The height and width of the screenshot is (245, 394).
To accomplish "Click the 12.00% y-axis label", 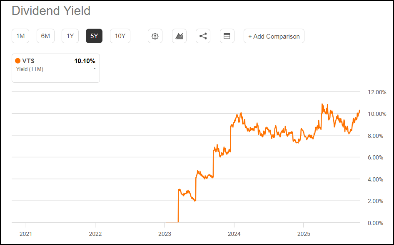I will tap(378, 92).
